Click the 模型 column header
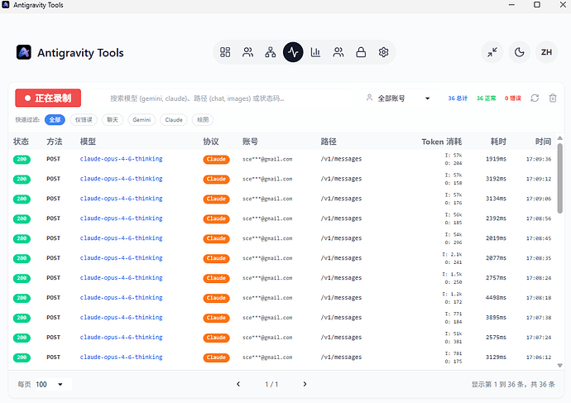Viewport: 571px width, 403px height. [88, 142]
